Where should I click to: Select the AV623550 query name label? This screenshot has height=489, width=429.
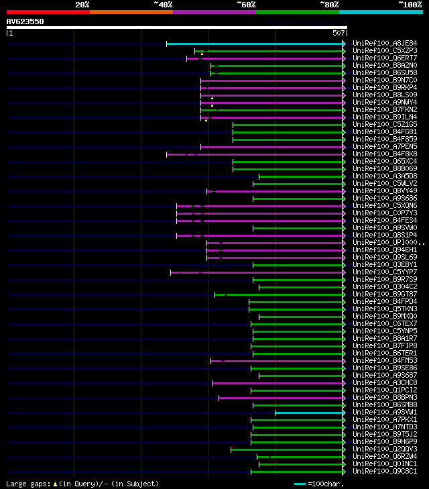coord(25,21)
